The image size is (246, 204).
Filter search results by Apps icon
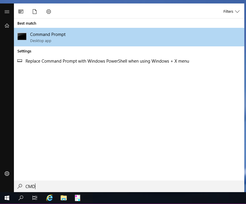coord(21,12)
